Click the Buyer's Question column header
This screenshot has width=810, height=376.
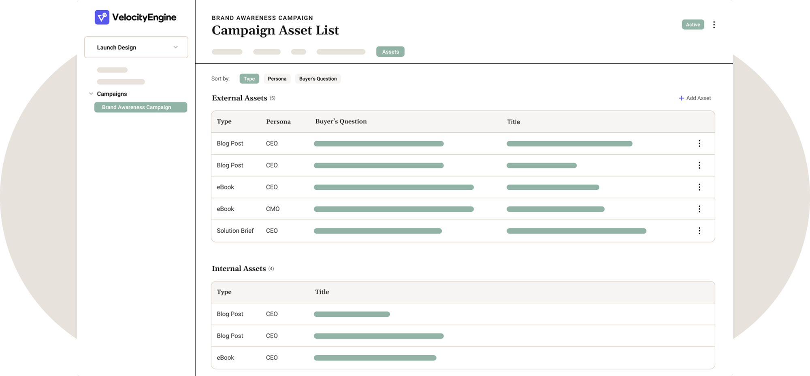pyautogui.click(x=341, y=121)
